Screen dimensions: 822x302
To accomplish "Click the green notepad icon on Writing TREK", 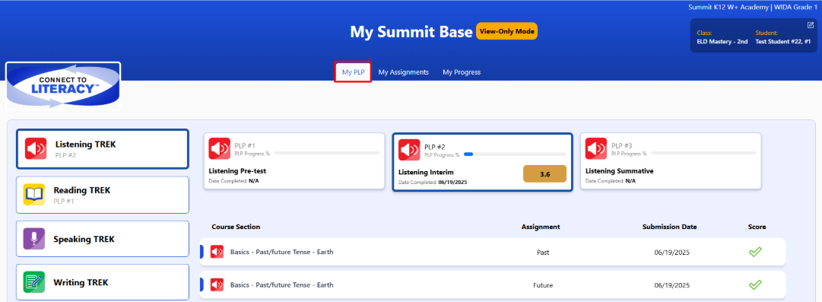I will click(x=34, y=282).
